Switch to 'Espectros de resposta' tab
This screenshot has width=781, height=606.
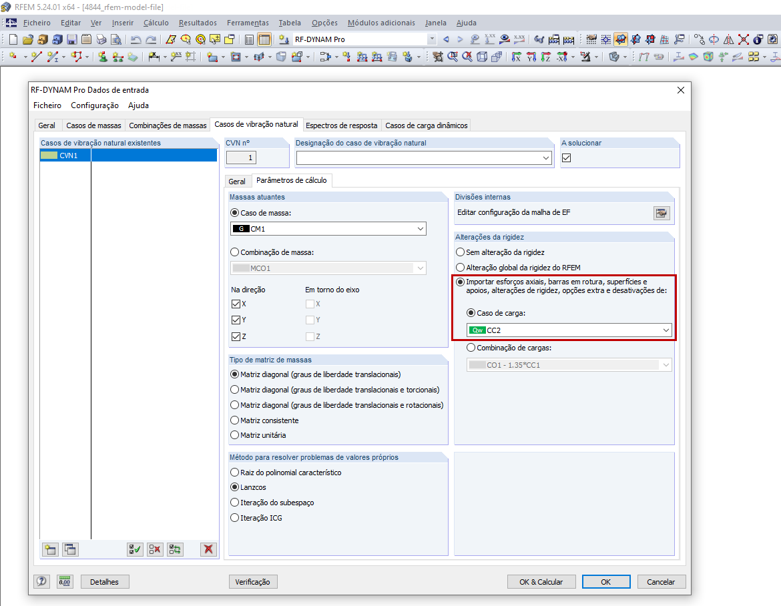pos(342,125)
